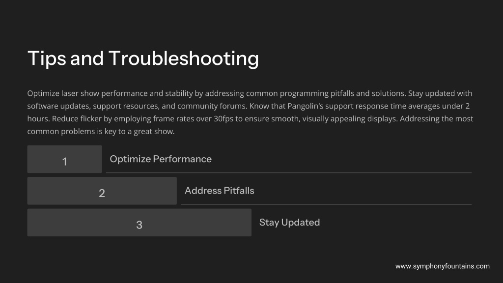Click the word Tips in the title
Viewport: 503px width, 283px height.
coord(47,59)
